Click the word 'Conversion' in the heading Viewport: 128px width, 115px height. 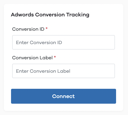tap(50, 15)
